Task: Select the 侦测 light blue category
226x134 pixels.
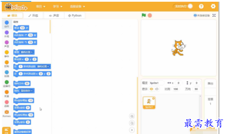Action: coord(7,74)
